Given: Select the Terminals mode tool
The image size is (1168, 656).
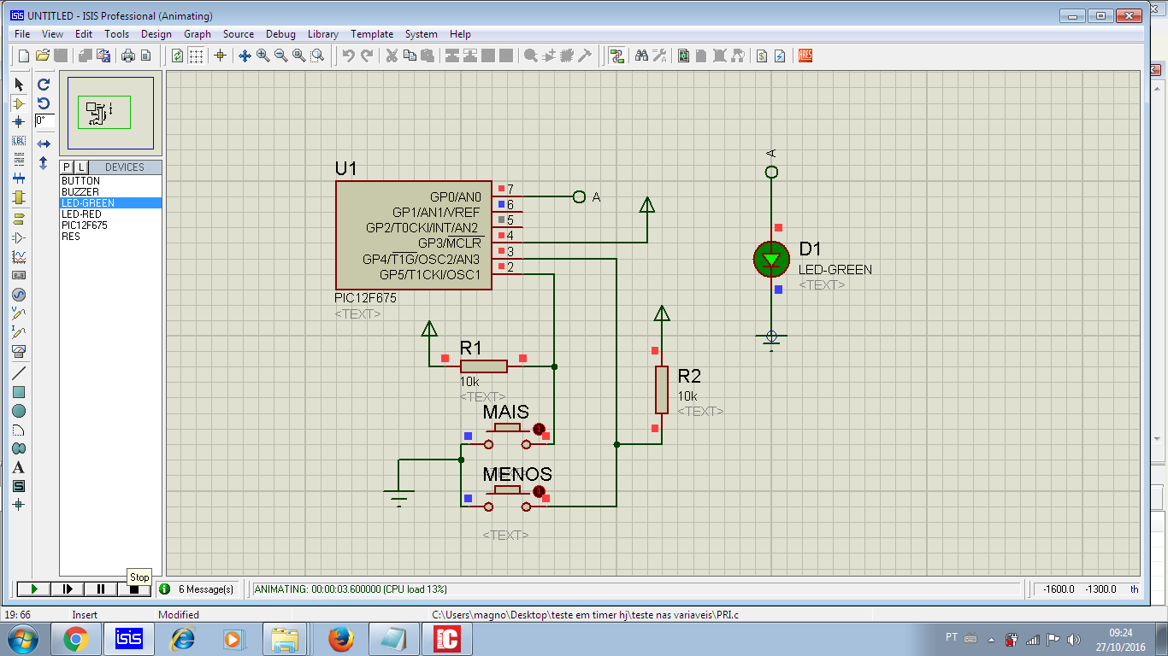Looking at the screenshot, I should [x=19, y=219].
